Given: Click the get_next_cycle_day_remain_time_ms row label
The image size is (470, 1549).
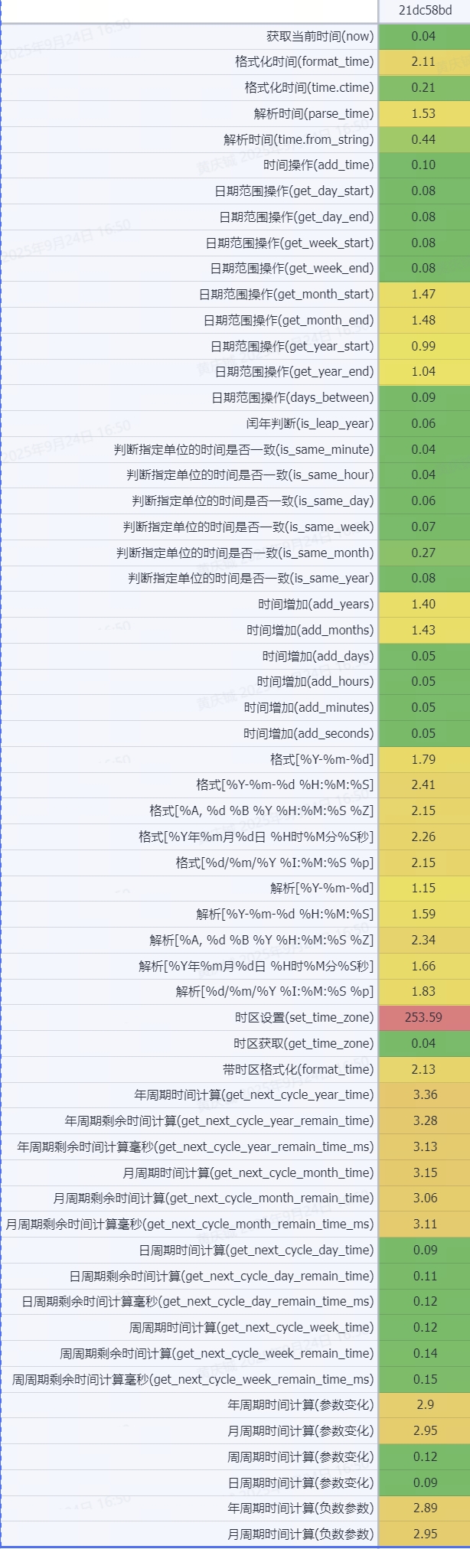Looking at the screenshot, I should coord(197,1301).
